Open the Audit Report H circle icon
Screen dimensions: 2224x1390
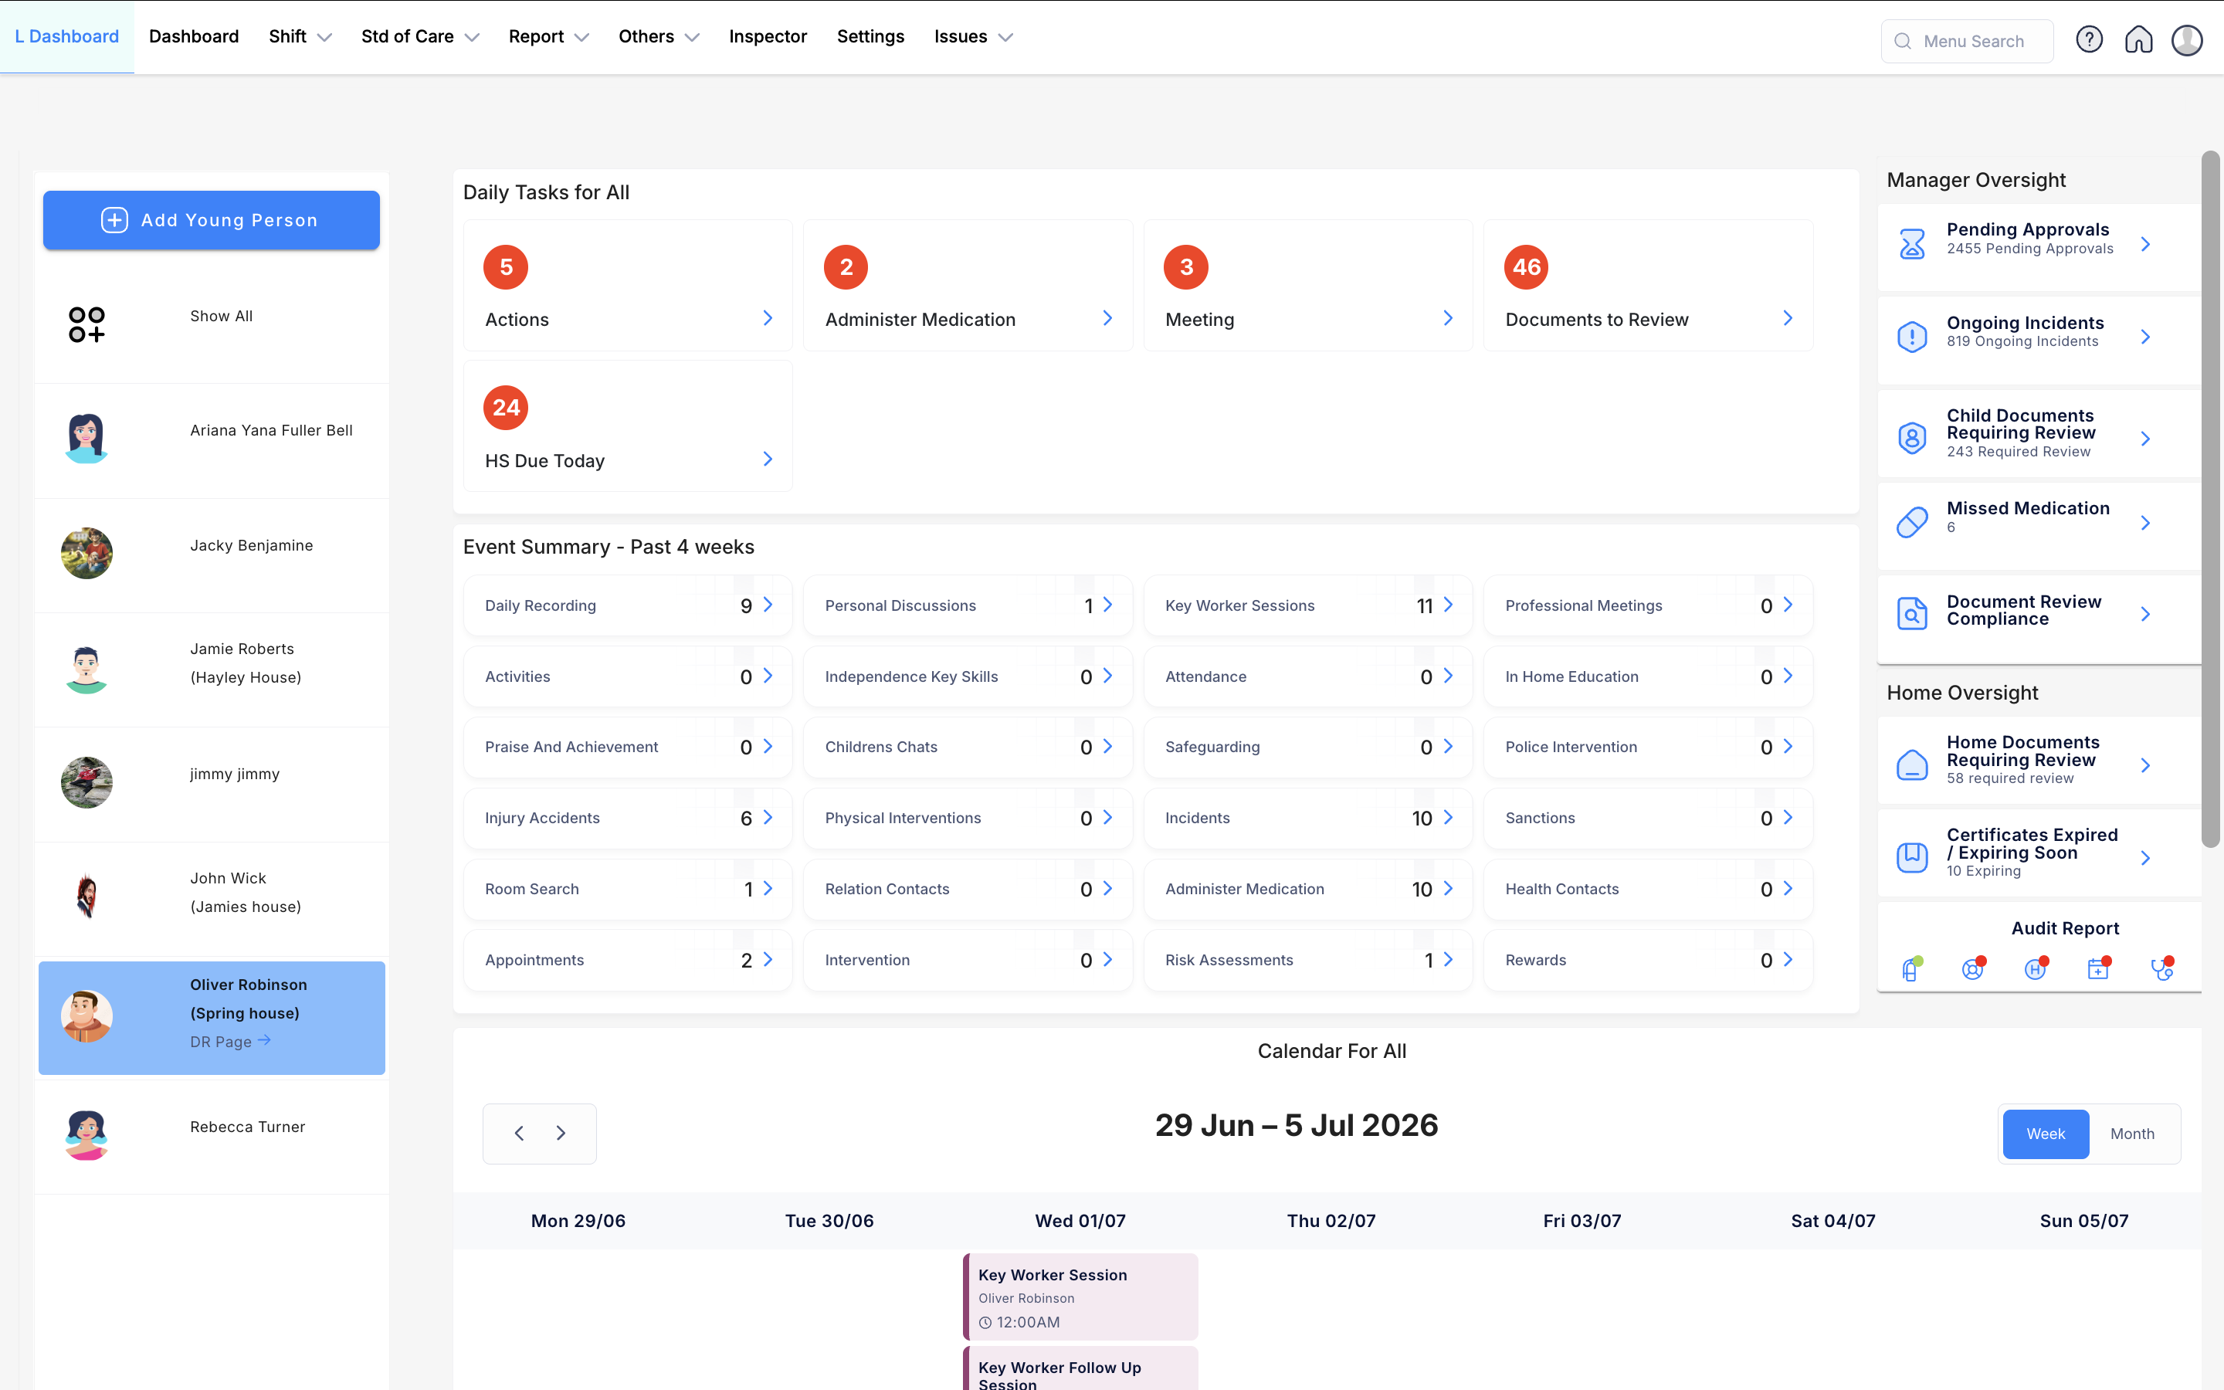click(2036, 968)
